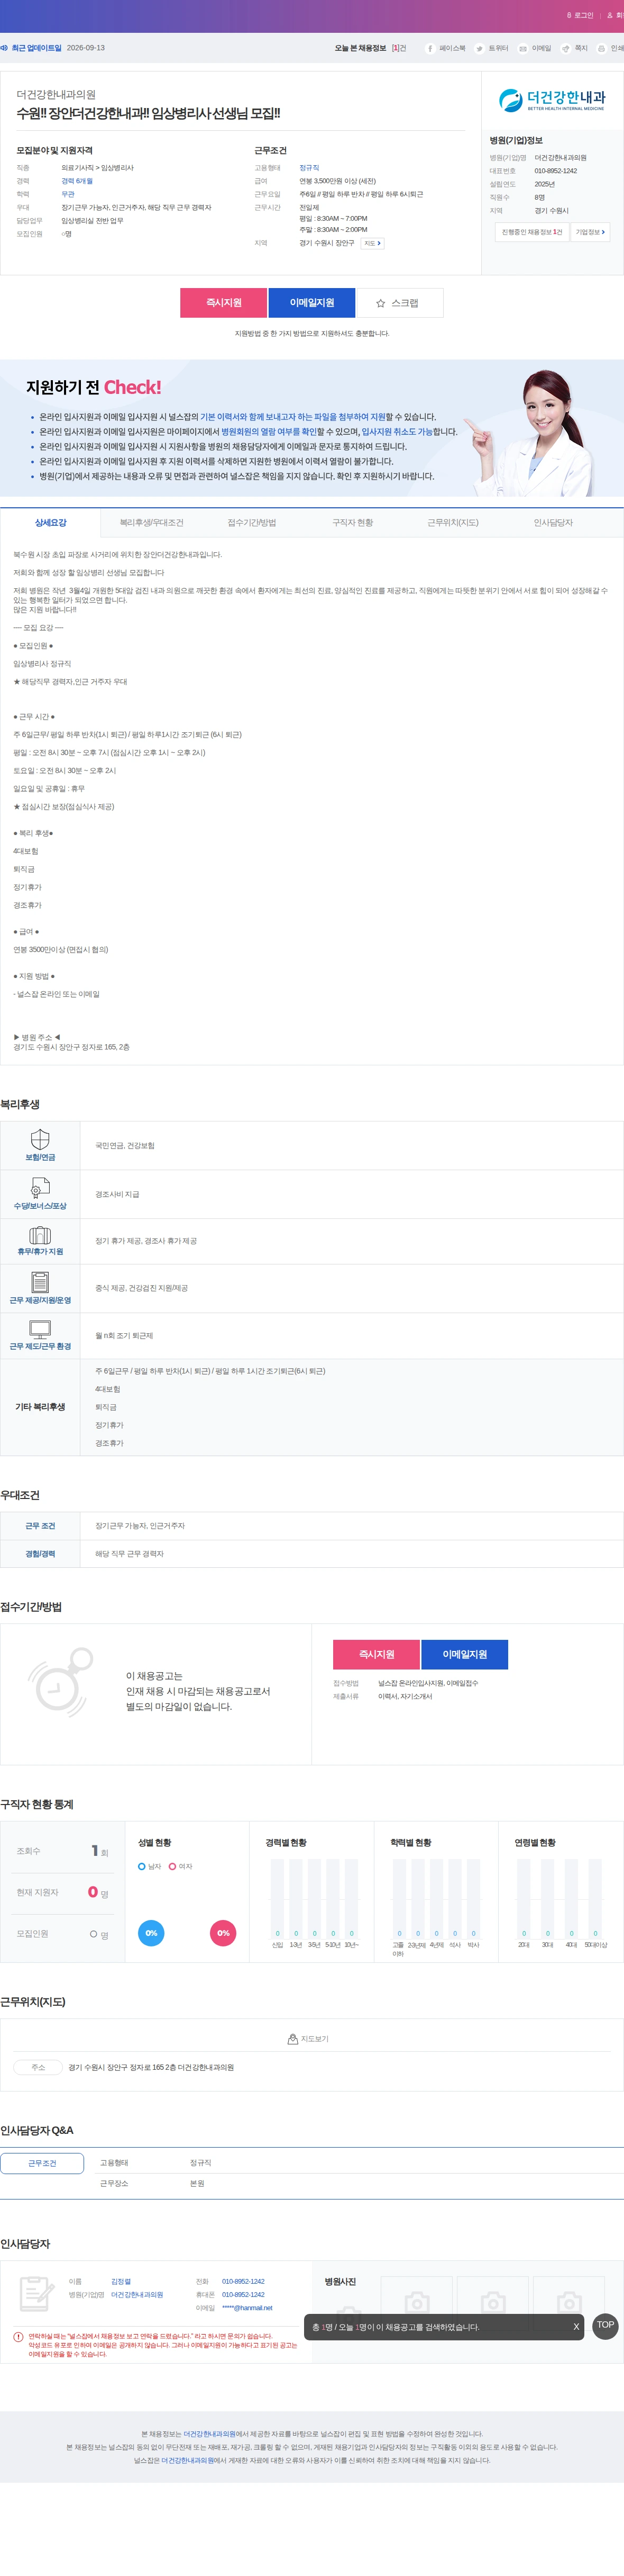Click the 전화 number 010-8952-1242 in 인사담당자
624x2576 pixels.
point(243,2281)
